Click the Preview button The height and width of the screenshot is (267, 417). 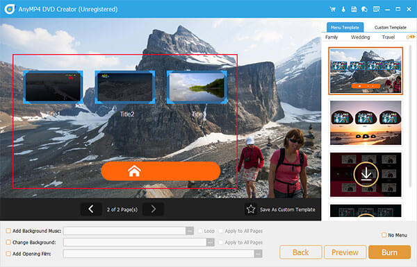pyautogui.click(x=345, y=252)
